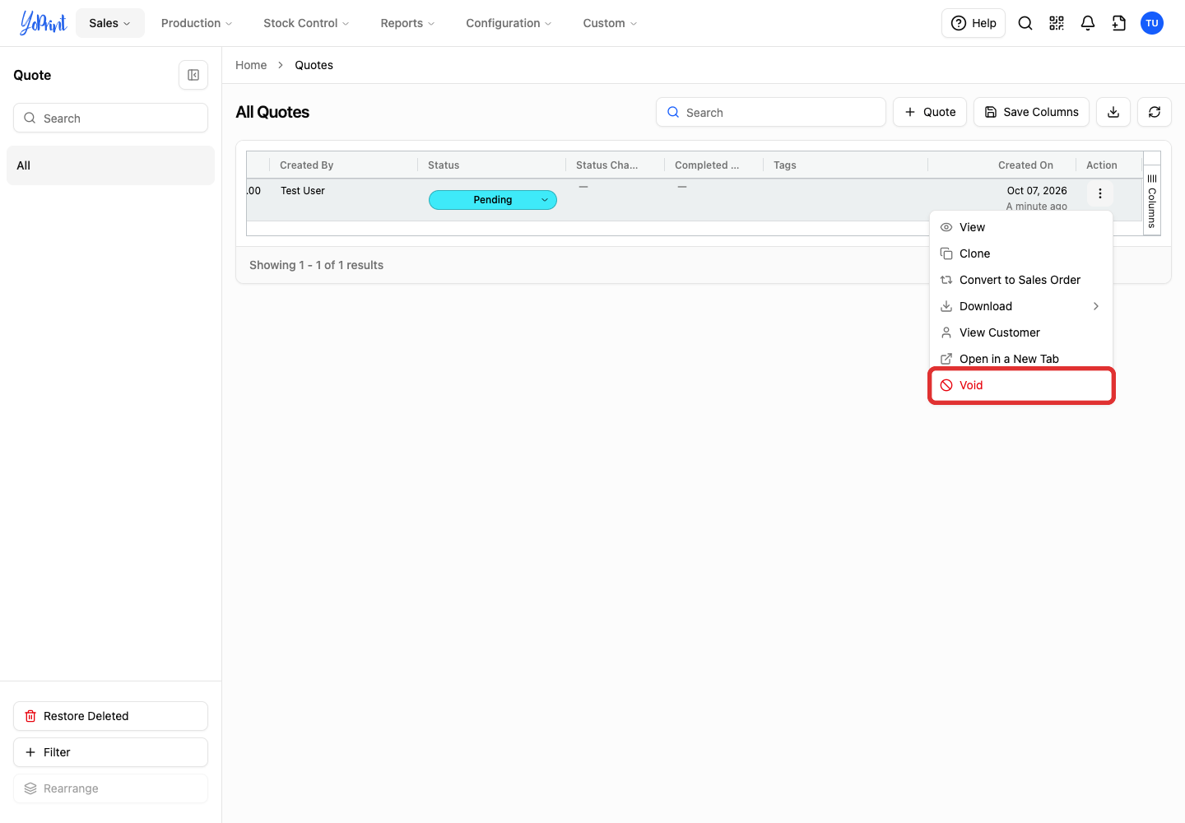
Task: Expand the Production menu
Action: [197, 23]
